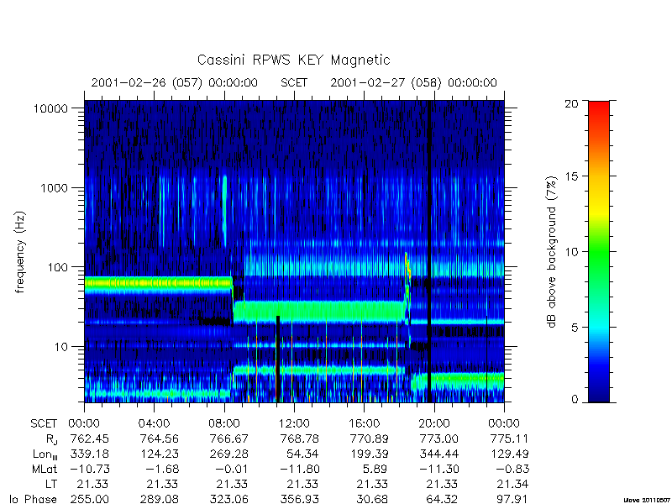Image resolution: width=672 pixels, height=504 pixels.
Task: Click the black data-gap stripe near 20:00
Action: (x=429, y=251)
